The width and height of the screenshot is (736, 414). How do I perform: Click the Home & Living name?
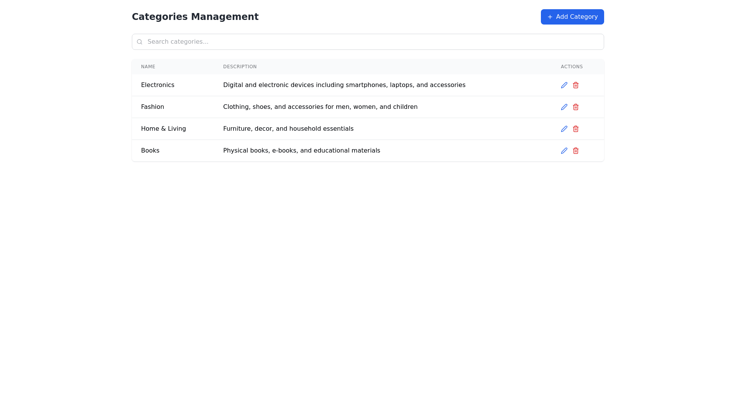[x=163, y=129]
